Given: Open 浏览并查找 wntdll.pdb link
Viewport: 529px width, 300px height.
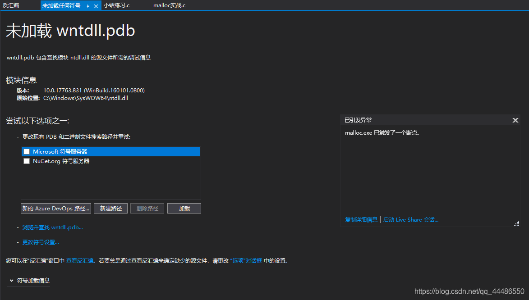Looking at the screenshot, I should 53,227.
